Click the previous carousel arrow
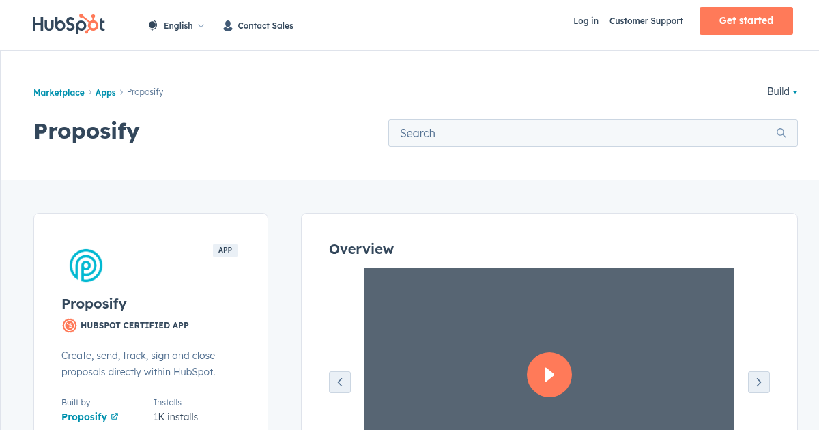819x430 pixels. tap(340, 382)
